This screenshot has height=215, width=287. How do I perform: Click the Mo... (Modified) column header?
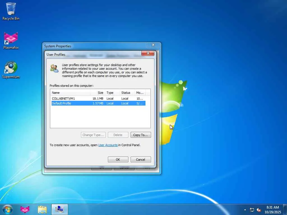(140, 93)
